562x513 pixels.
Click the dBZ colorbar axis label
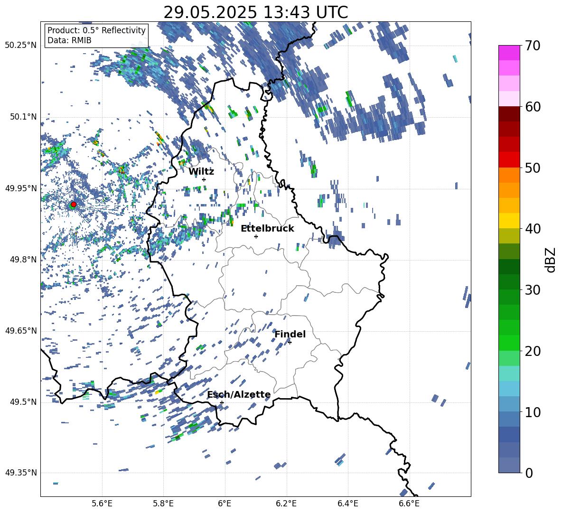(551, 260)
